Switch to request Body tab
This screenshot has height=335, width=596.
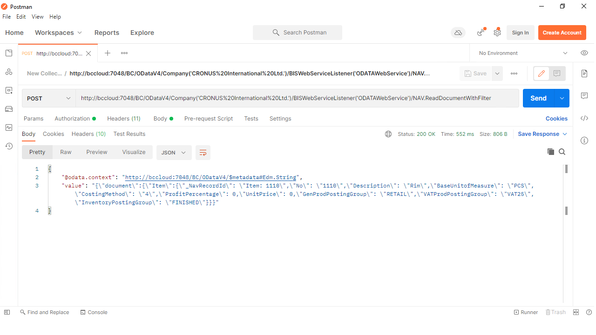coord(163,119)
